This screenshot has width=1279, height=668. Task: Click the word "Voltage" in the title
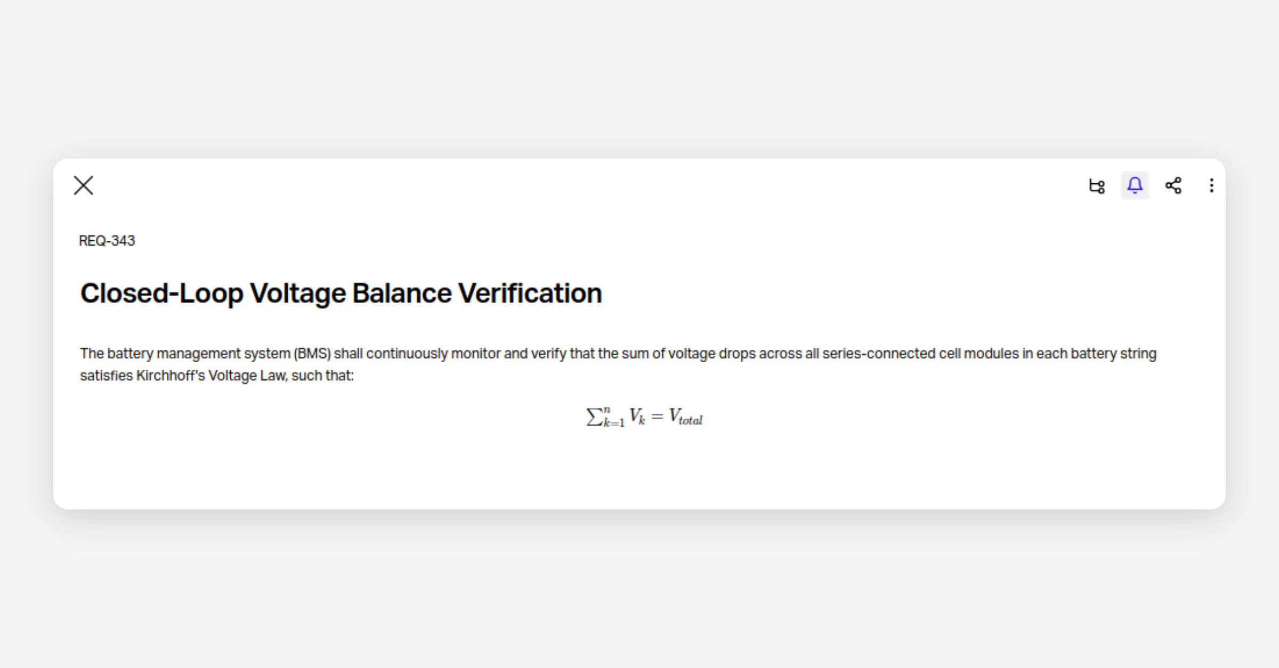[297, 293]
